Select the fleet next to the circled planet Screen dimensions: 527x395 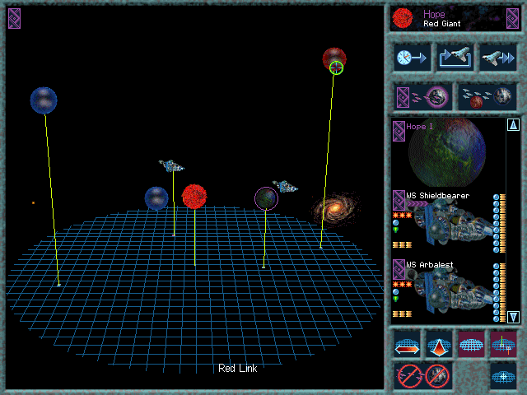point(286,187)
